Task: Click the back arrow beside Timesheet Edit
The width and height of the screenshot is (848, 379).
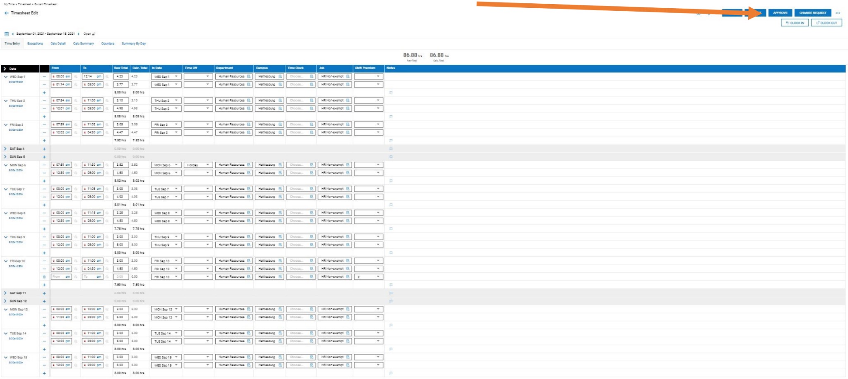Action: pos(6,13)
